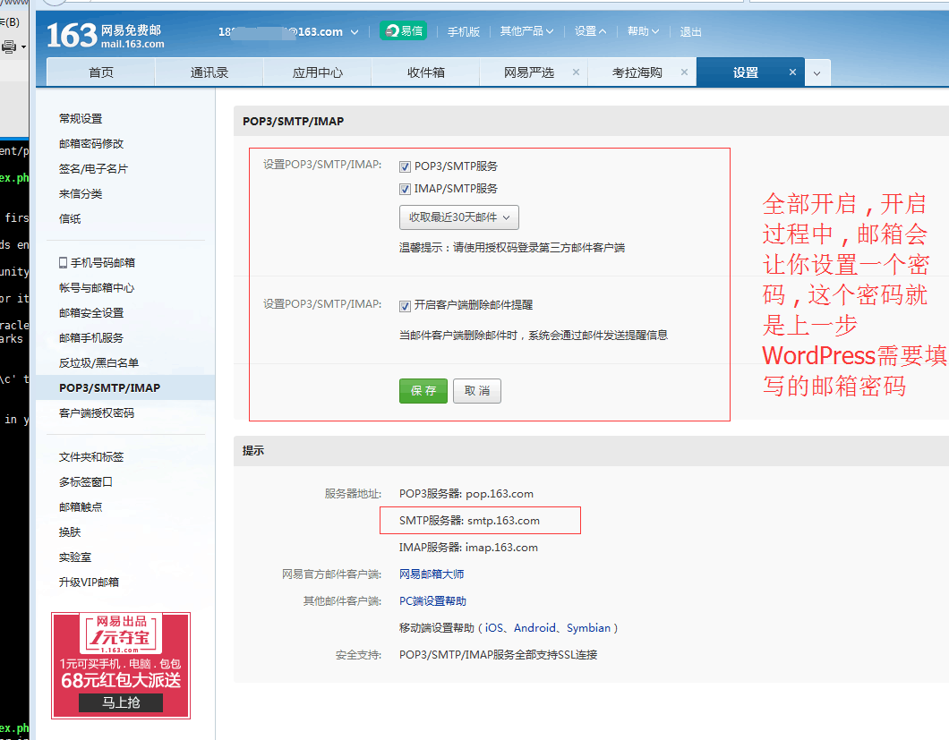Expand the account email address dropdown
Viewport: 949px width, 740px height.
354,32
